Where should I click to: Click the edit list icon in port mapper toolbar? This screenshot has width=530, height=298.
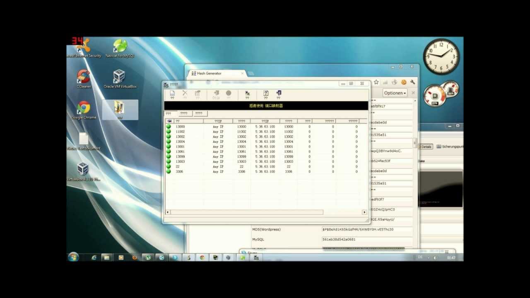[198, 93]
